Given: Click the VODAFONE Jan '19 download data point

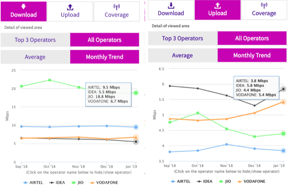Looking at the screenshot, I should (136, 137).
